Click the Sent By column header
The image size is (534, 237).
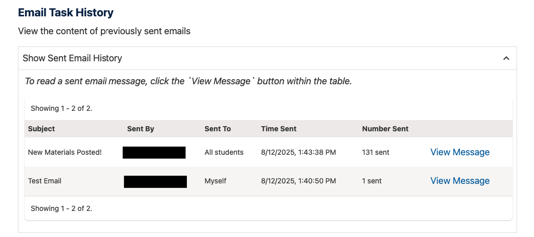pyautogui.click(x=140, y=129)
